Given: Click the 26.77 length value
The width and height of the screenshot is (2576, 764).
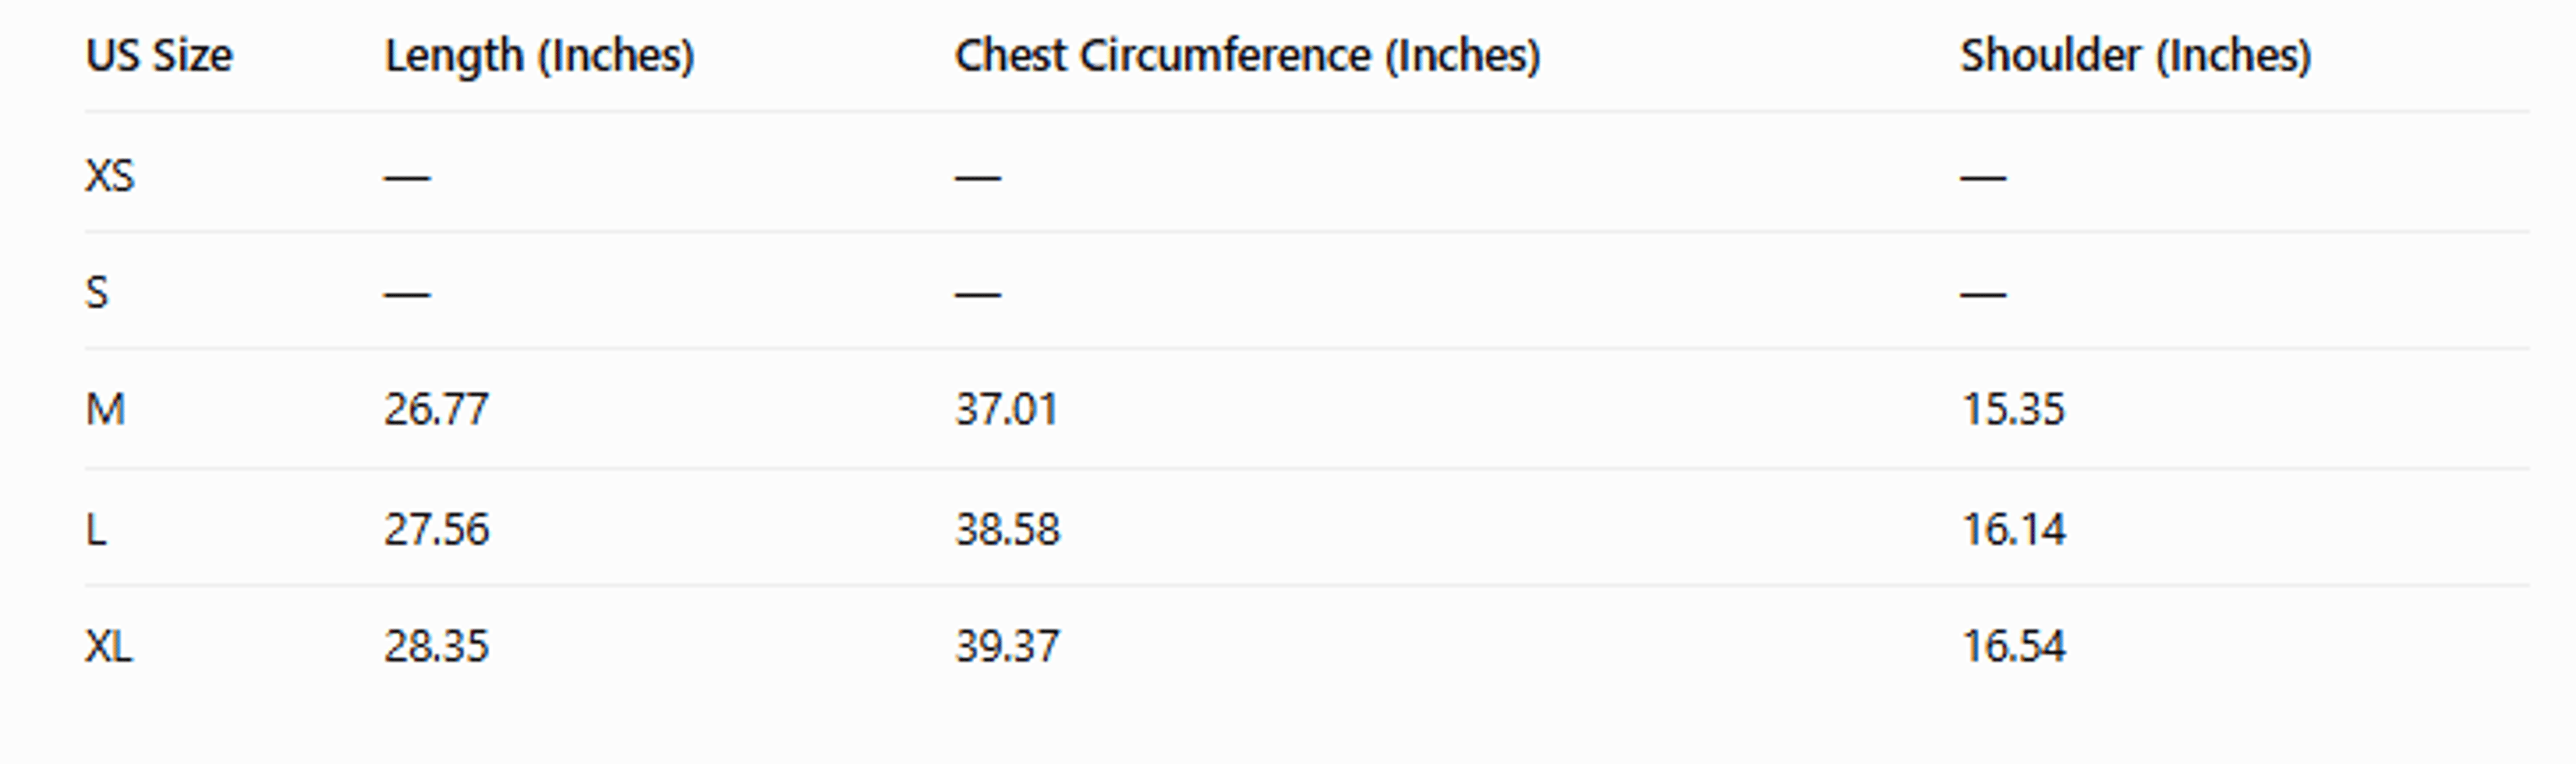Looking at the screenshot, I should (x=436, y=409).
